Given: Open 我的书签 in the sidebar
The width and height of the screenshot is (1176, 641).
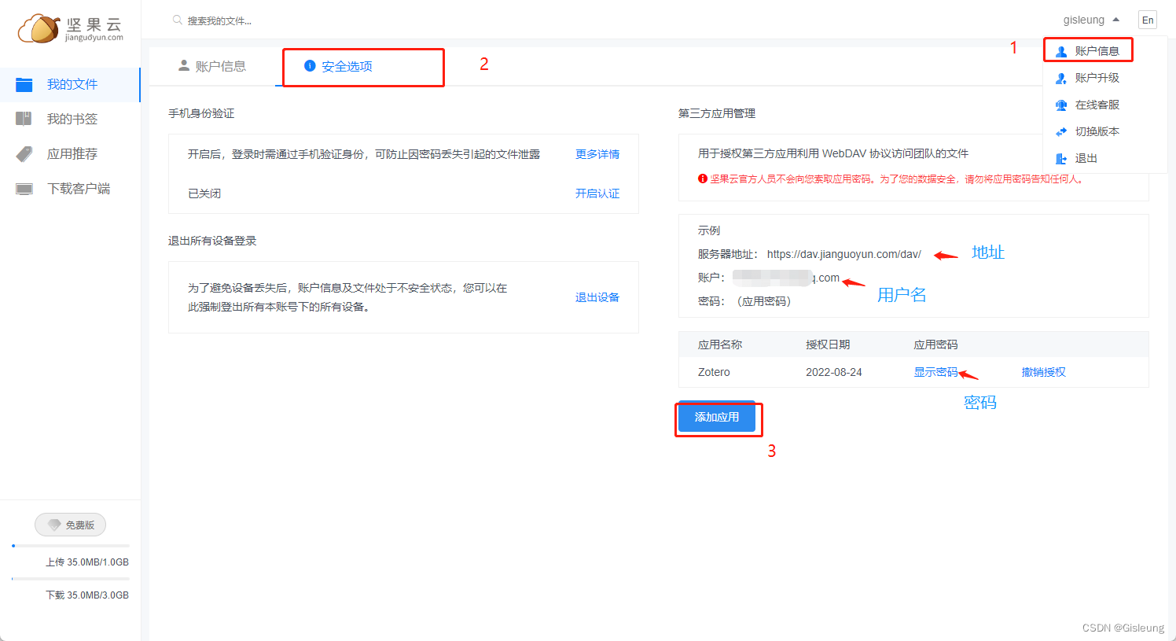Looking at the screenshot, I should pyautogui.click(x=70, y=119).
